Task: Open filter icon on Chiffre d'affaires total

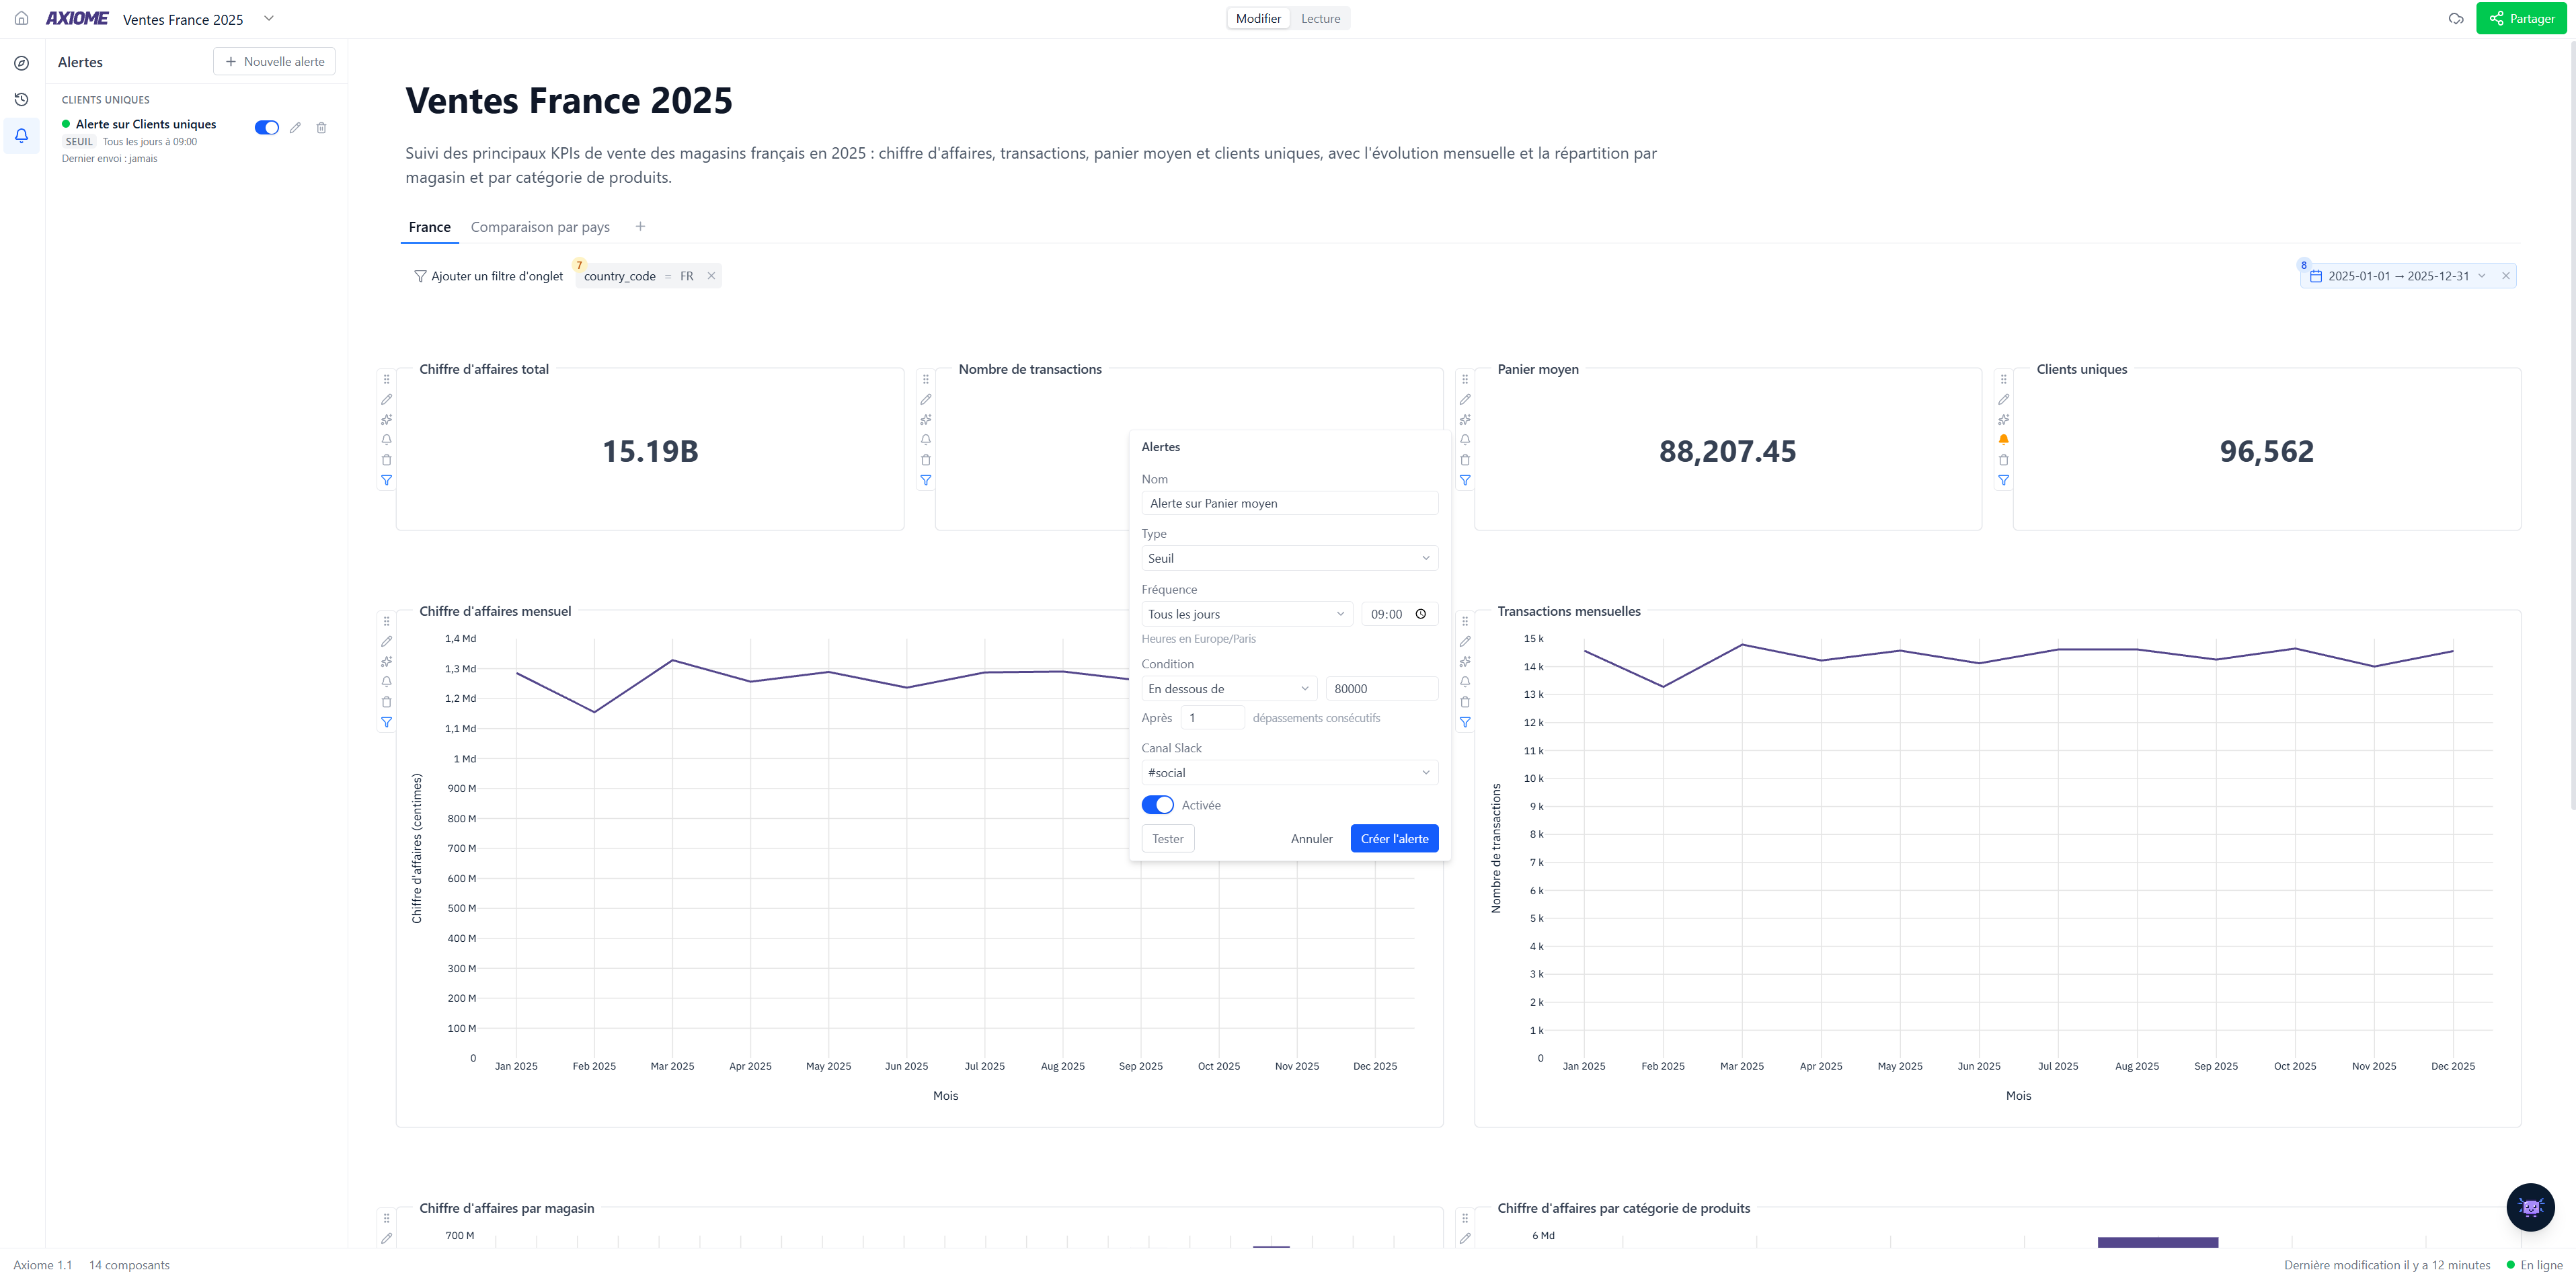Action: click(386, 480)
